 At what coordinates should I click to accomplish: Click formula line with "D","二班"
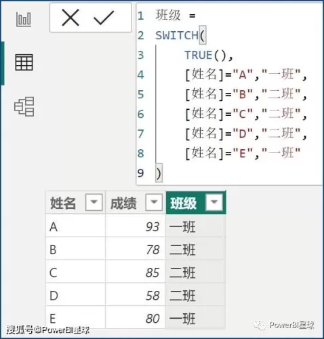tap(245, 134)
